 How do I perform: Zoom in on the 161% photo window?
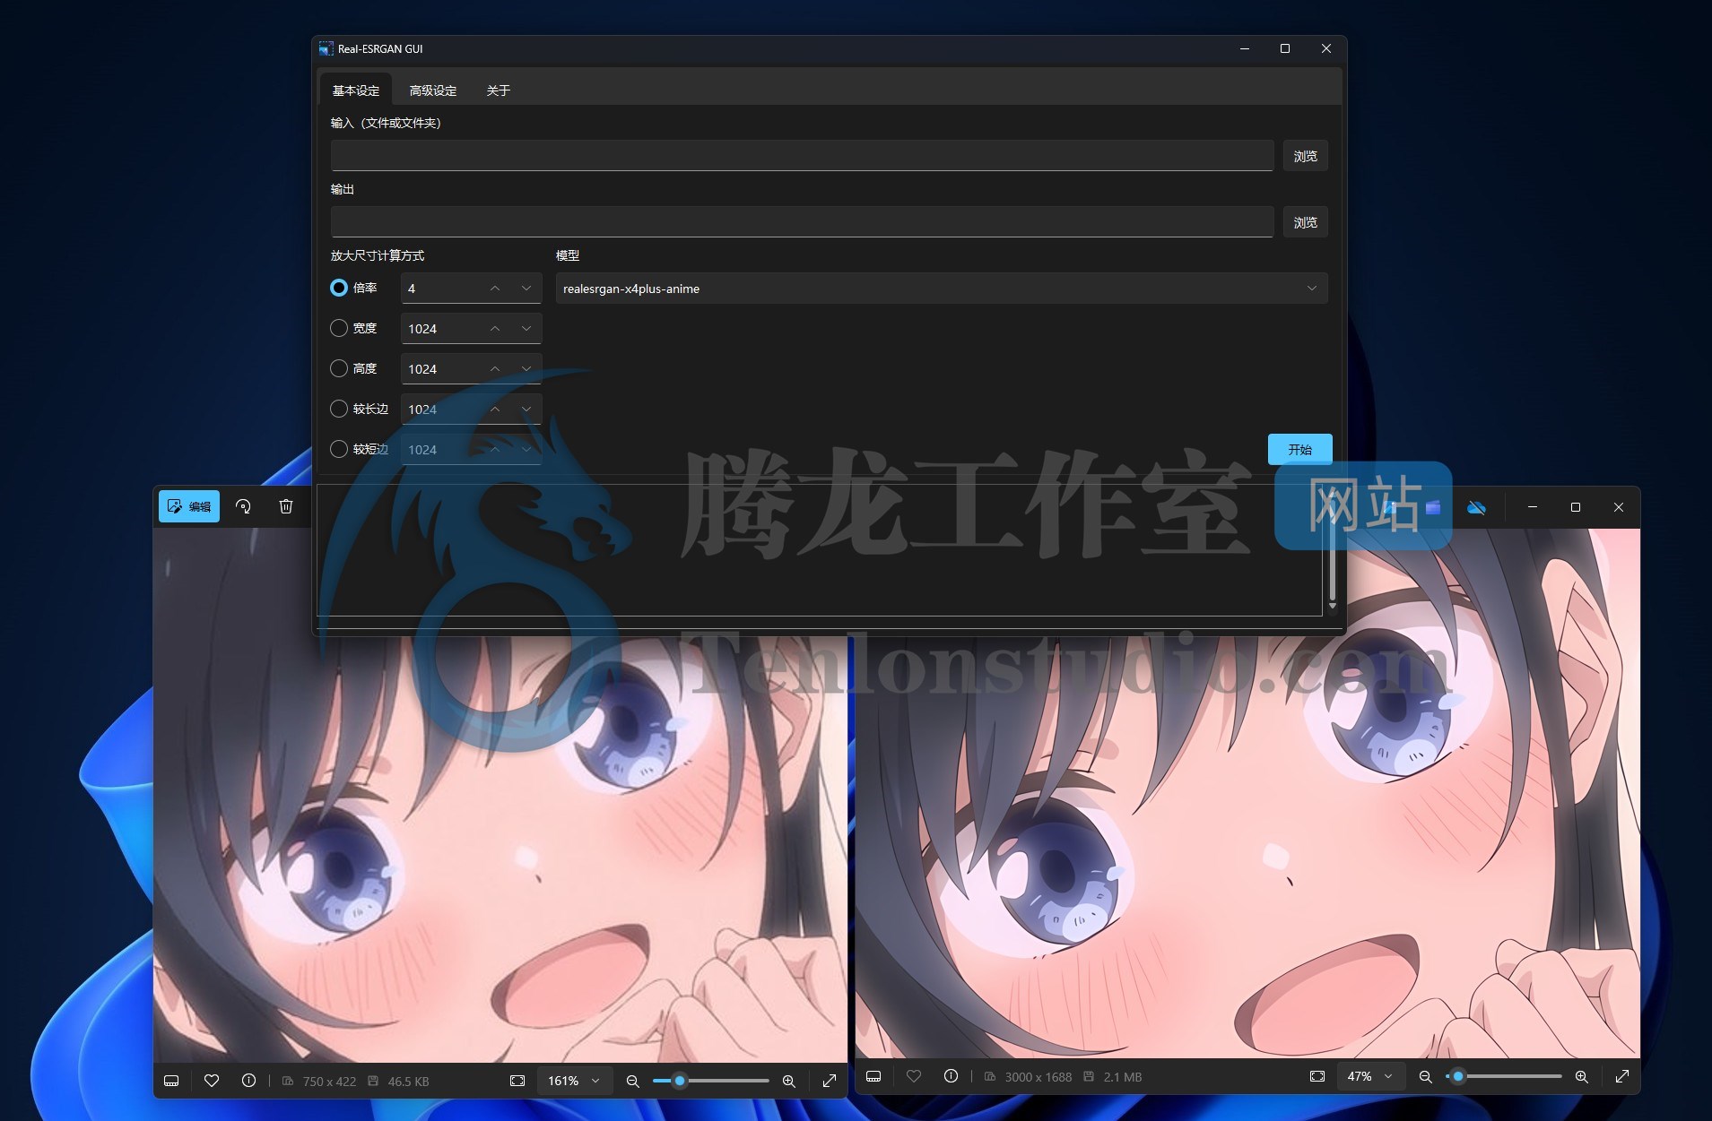789,1081
